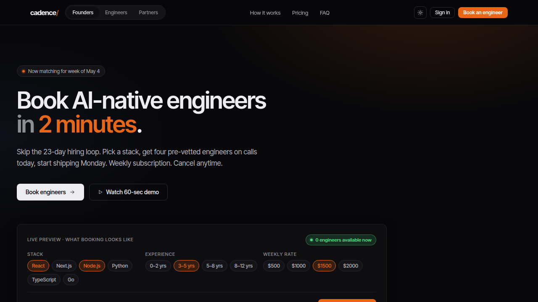The height and width of the screenshot is (302, 538).
Task: Select the $500 weekly rate
Action: [x=274, y=266]
